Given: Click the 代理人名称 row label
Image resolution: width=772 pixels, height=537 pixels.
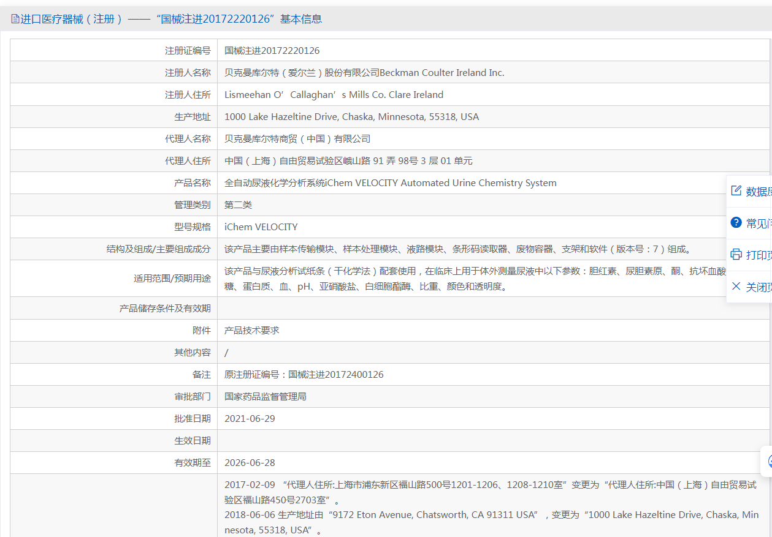Looking at the screenshot, I should point(188,139).
